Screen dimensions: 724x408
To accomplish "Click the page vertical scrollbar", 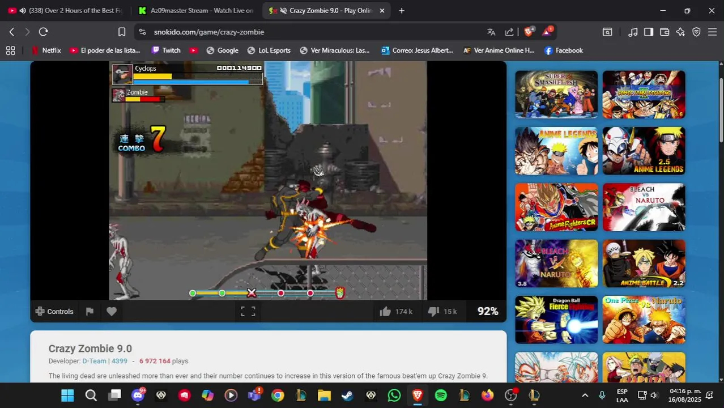I will 721,110.
